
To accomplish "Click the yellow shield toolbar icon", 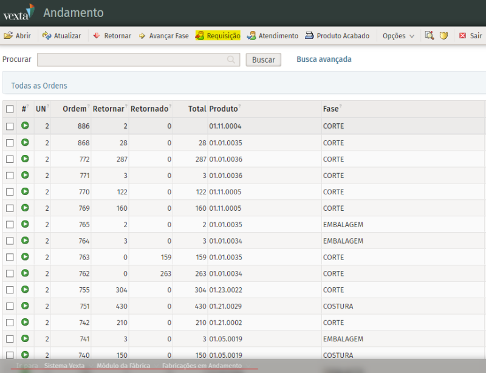I will [x=444, y=36].
